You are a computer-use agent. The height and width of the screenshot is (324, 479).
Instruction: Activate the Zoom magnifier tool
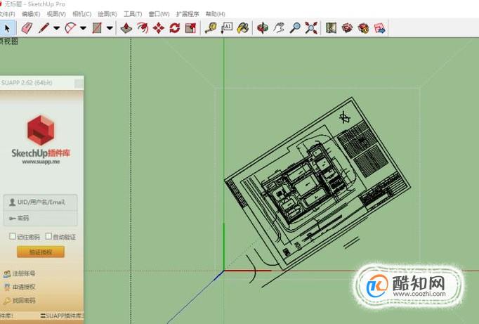(295, 28)
